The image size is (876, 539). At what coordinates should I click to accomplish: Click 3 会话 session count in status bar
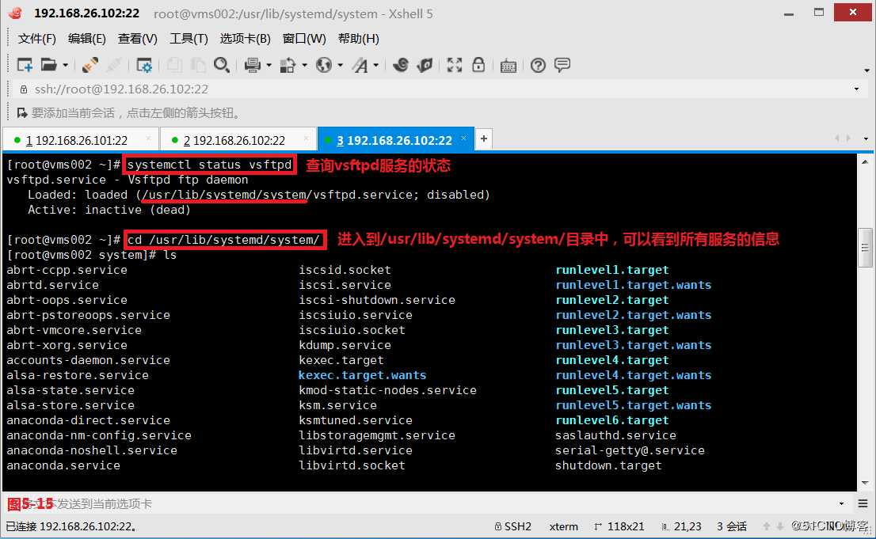point(732,526)
